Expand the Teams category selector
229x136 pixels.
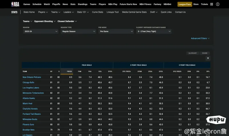[x=27, y=21]
